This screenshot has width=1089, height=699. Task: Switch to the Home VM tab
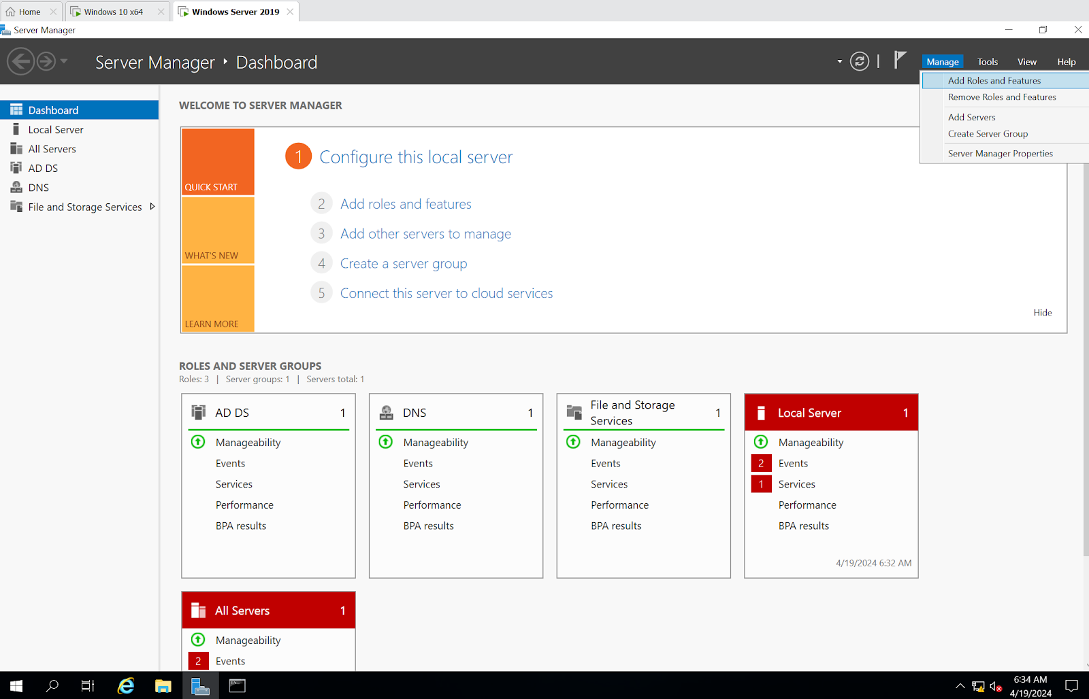30,12
